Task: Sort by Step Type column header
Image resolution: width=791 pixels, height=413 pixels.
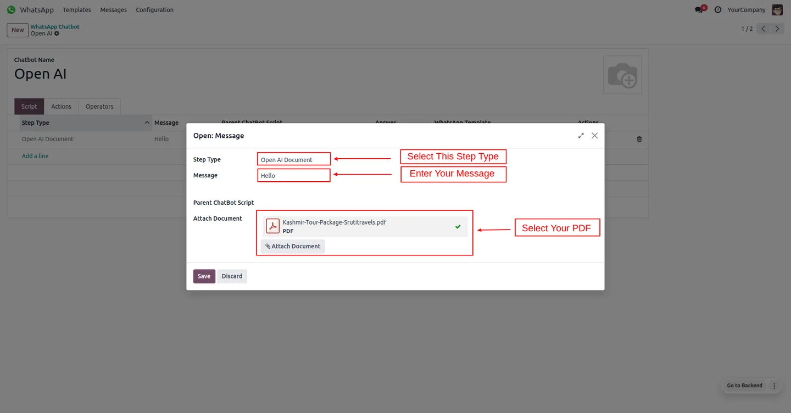Action: (x=85, y=123)
